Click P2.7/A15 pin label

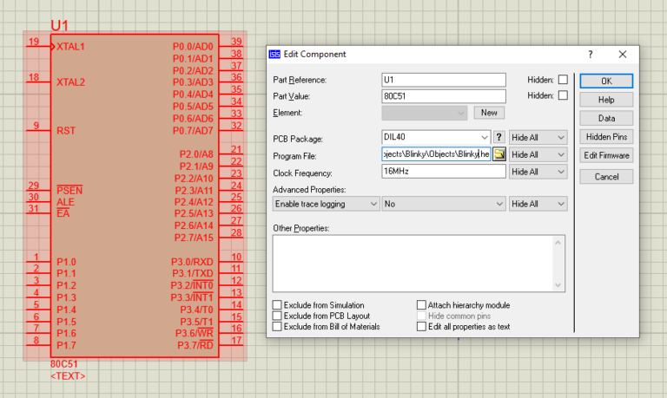coord(194,238)
